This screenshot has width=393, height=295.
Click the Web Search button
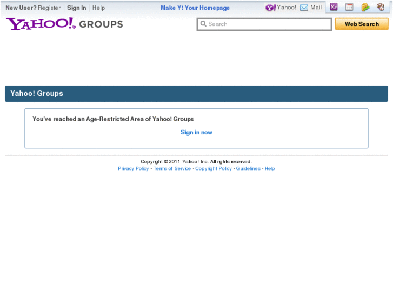click(362, 24)
